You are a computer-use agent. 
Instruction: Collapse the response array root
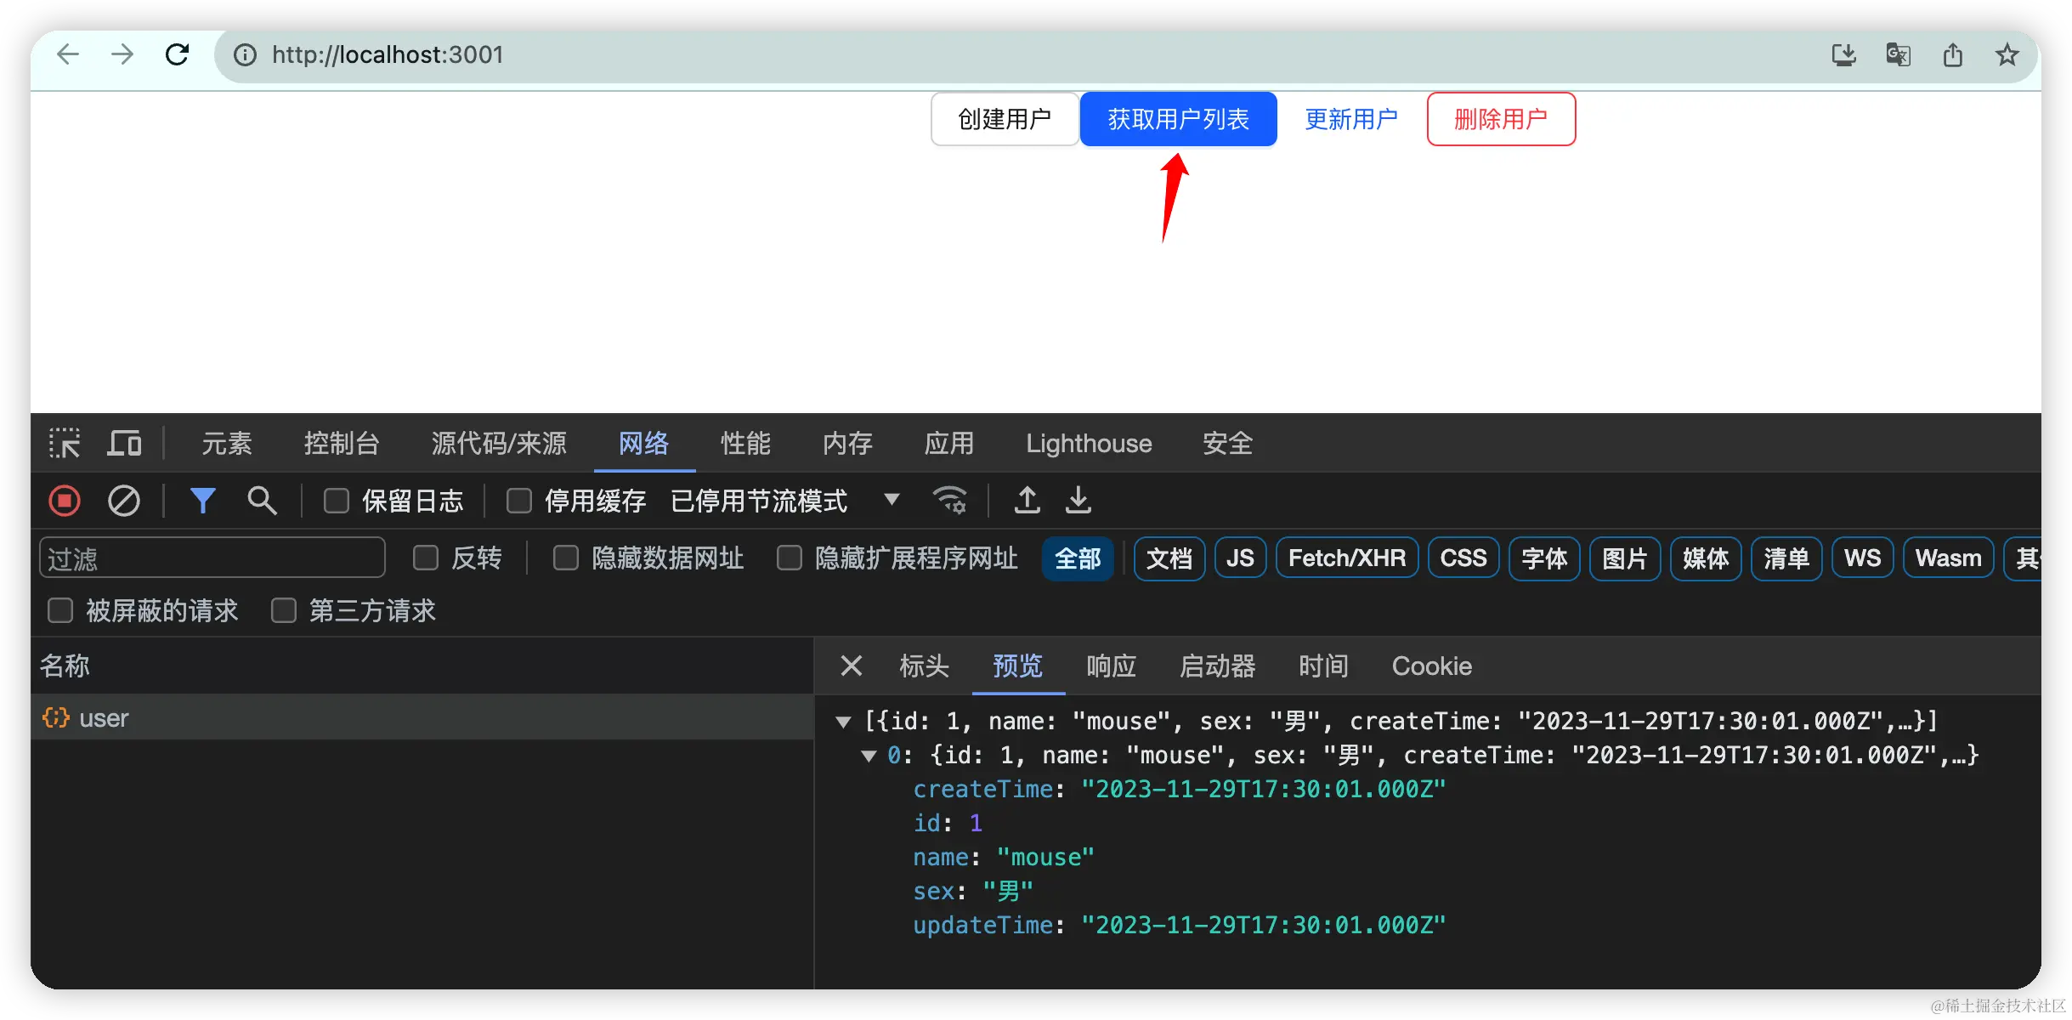click(x=843, y=722)
